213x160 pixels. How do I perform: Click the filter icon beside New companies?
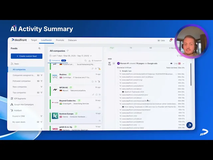[42, 87]
